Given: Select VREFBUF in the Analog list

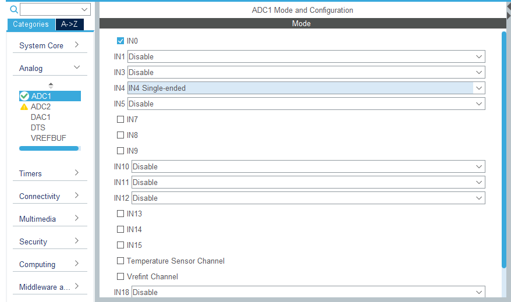Looking at the screenshot, I should coord(48,138).
